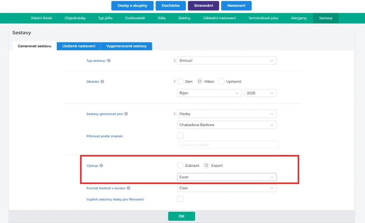Switch to the Uložená nastavení tab
365x223 pixels.
[x=79, y=46]
